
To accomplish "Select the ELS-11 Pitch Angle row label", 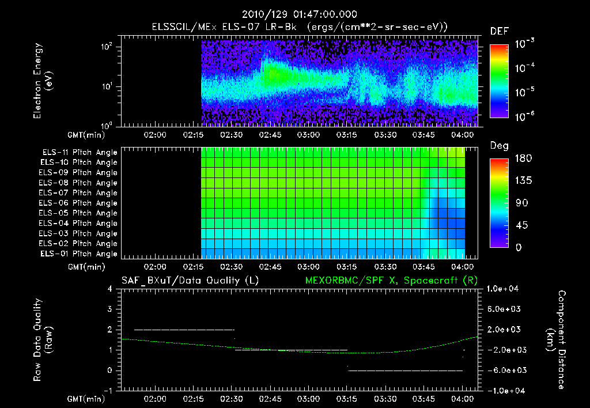I will point(80,153).
